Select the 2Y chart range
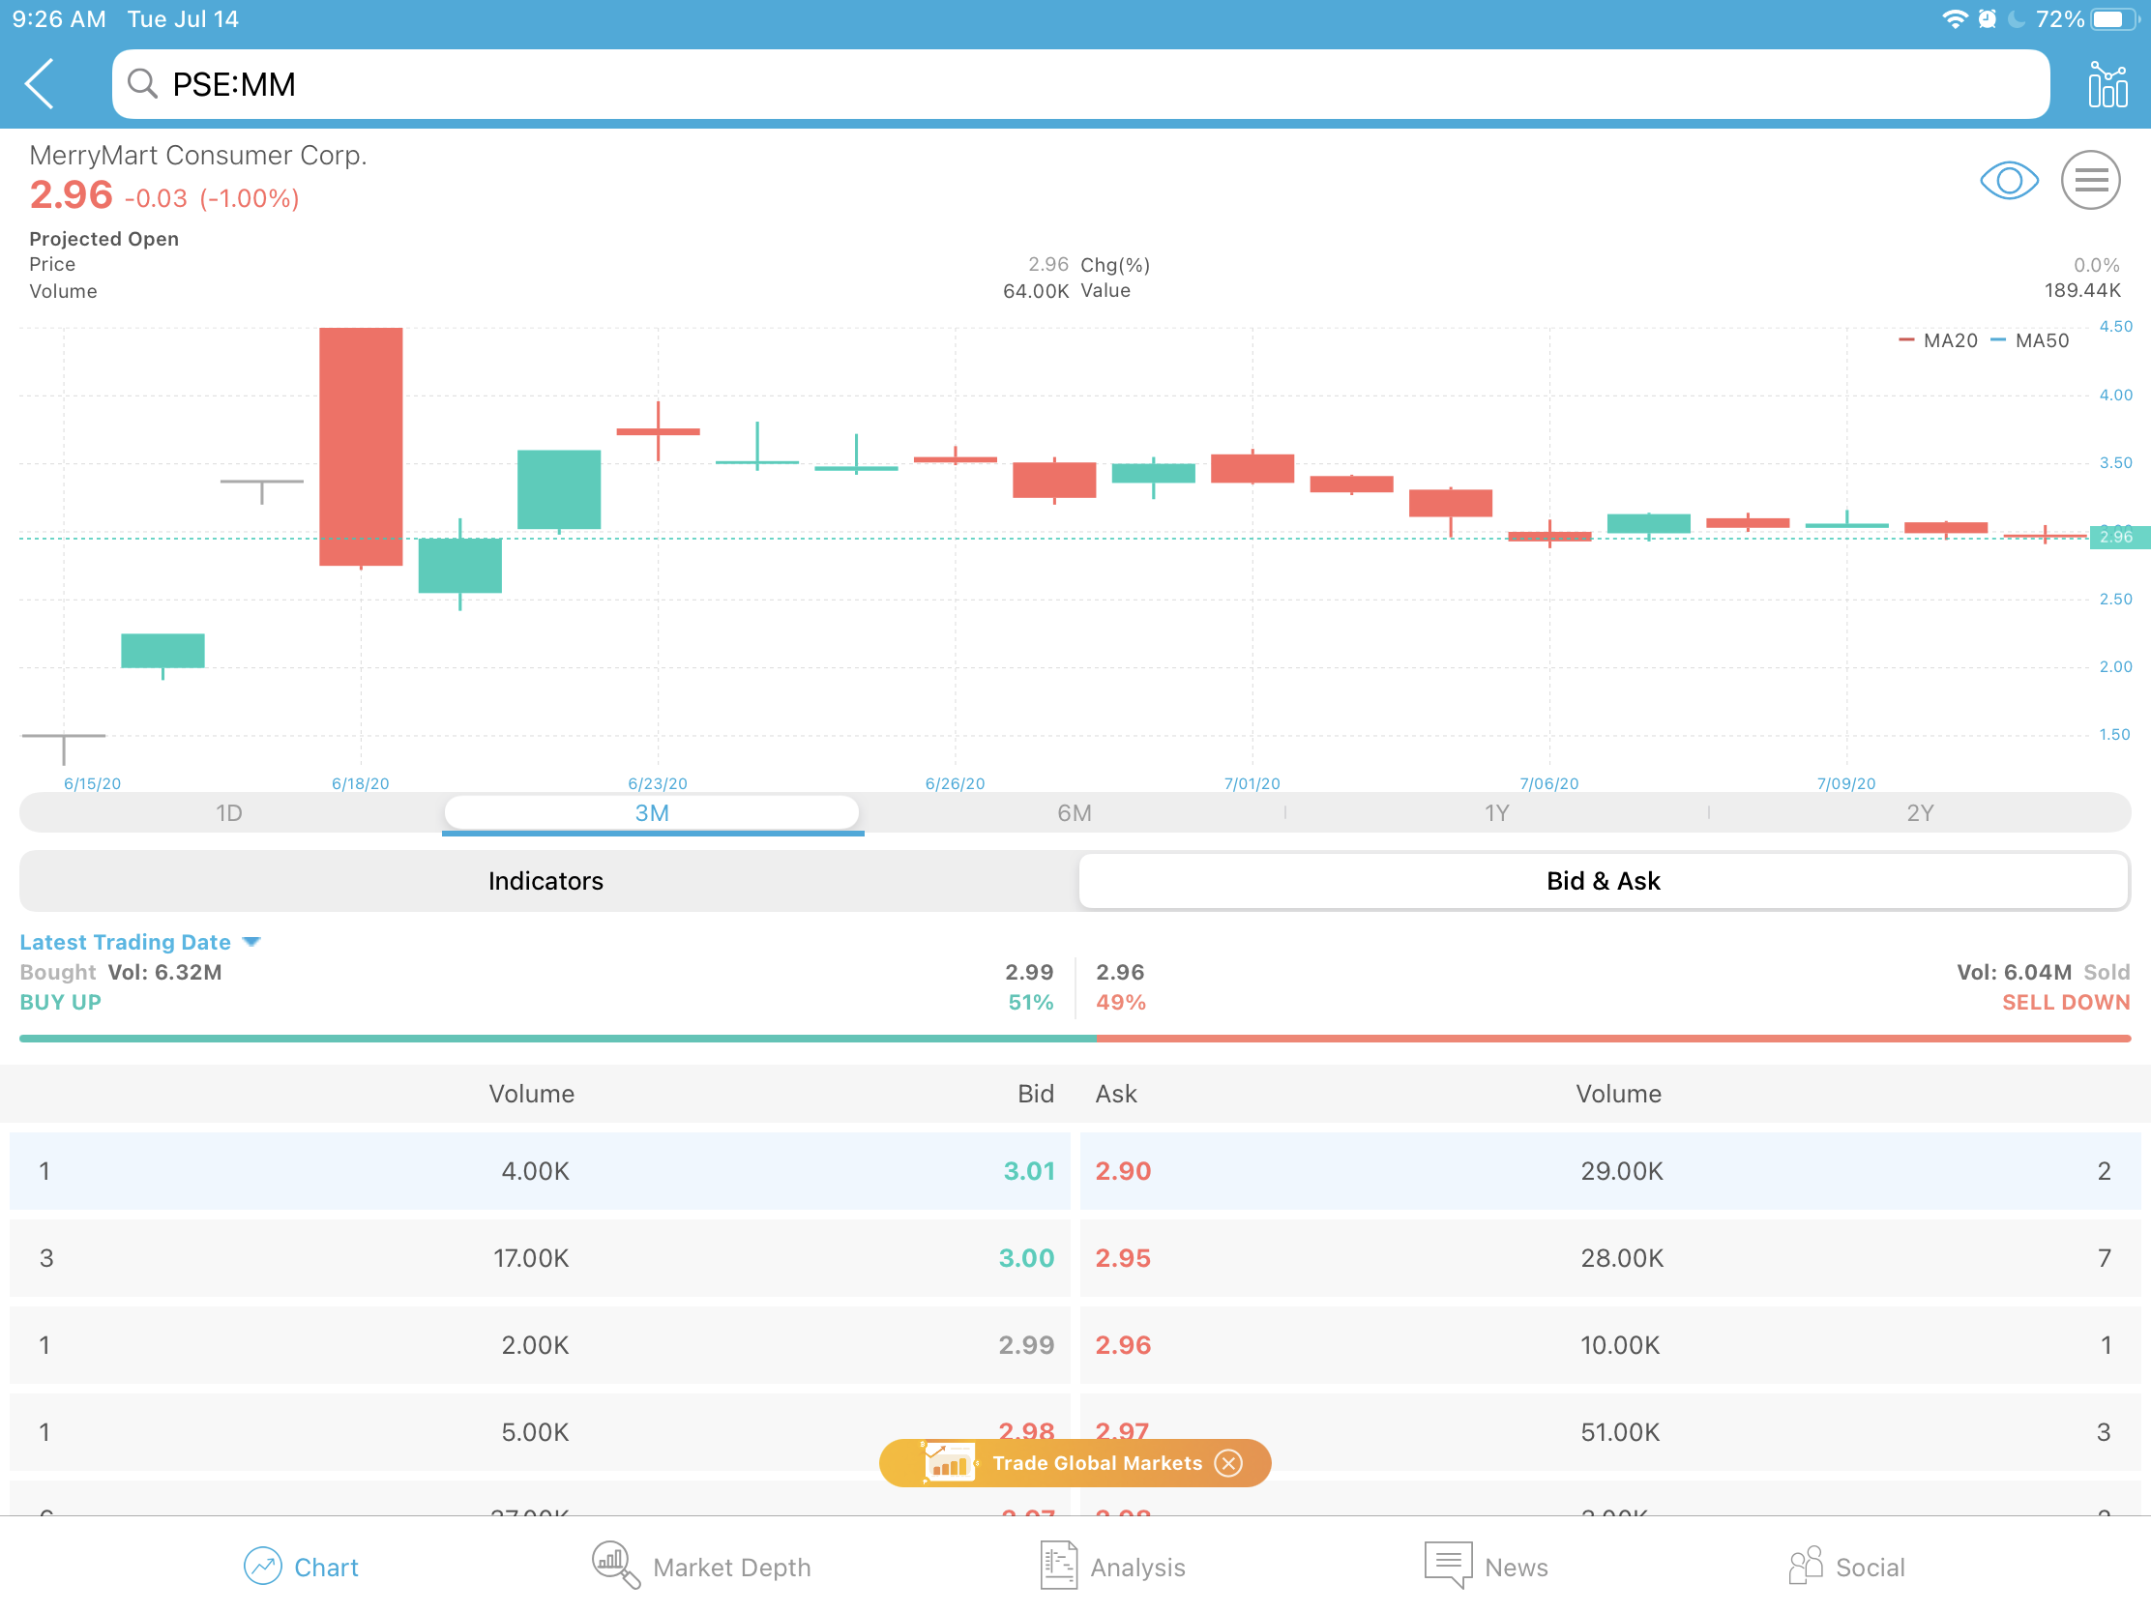This screenshot has height=1613, width=2151. click(x=1921, y=814)
